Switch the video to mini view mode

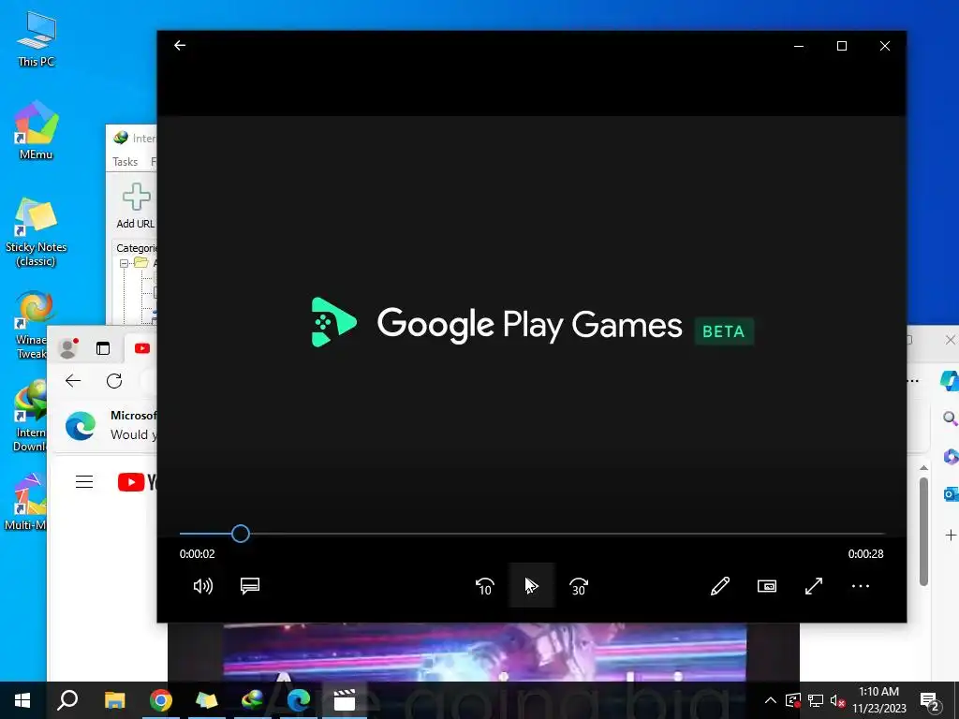(x=767, y=586)
